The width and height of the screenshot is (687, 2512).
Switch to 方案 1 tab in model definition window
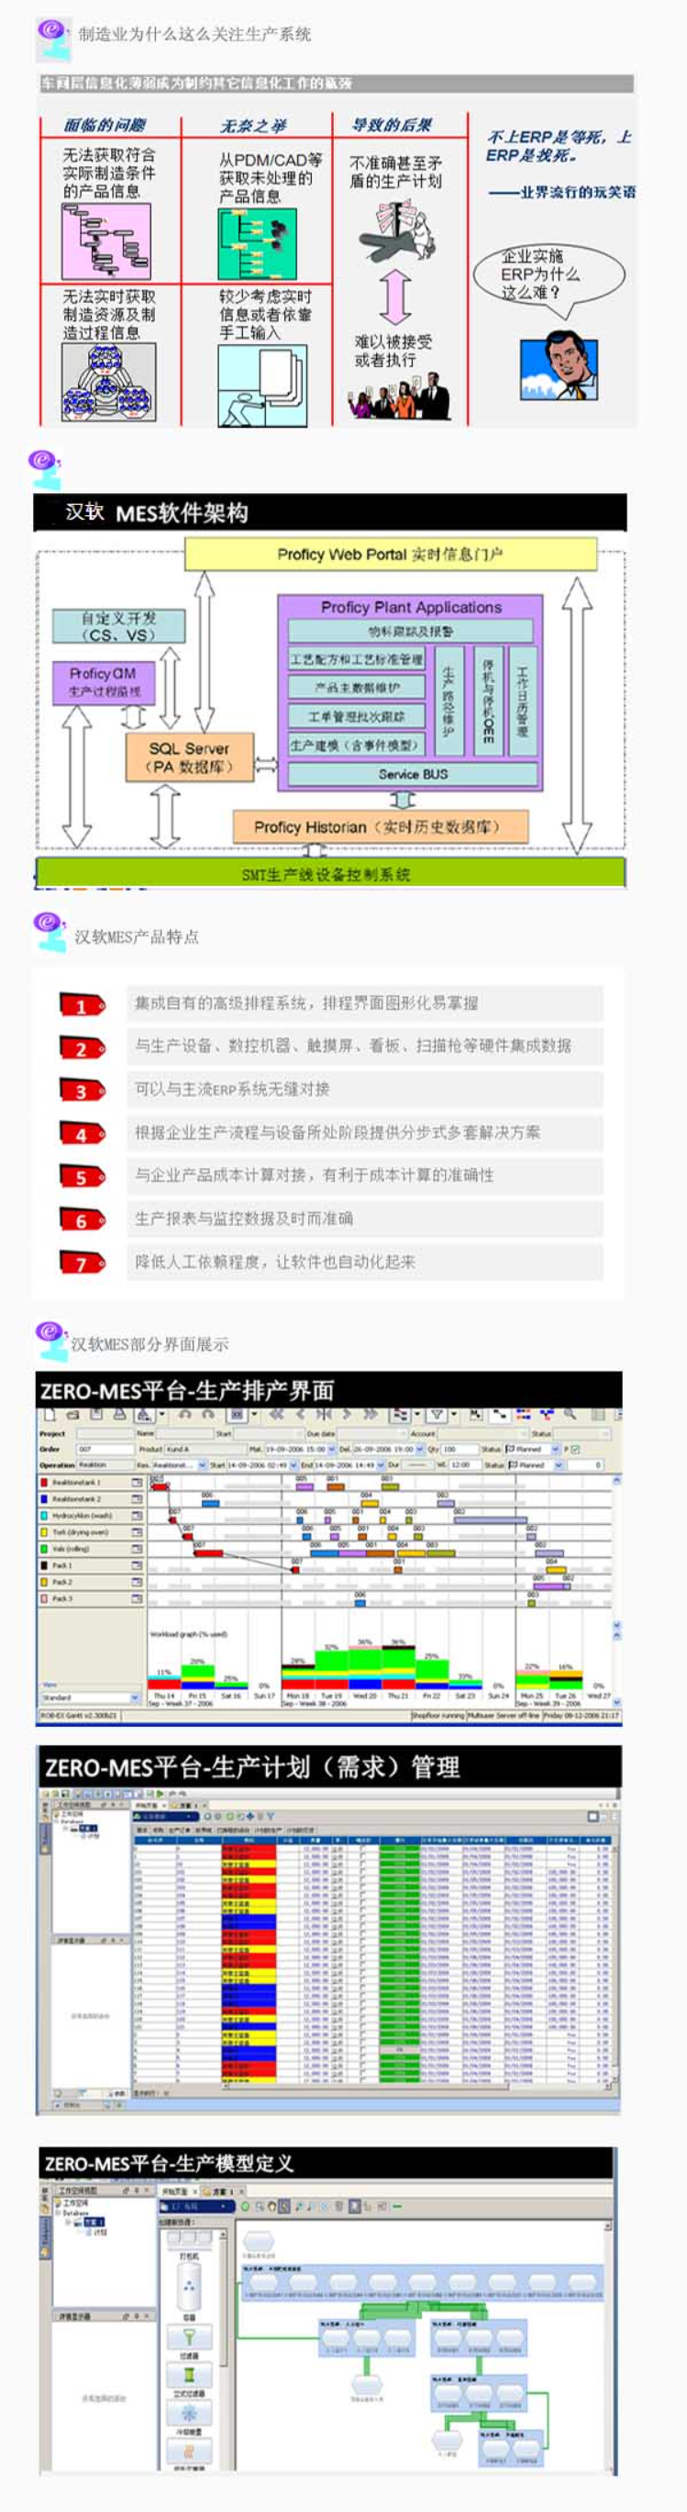(x=223, y=2192)
